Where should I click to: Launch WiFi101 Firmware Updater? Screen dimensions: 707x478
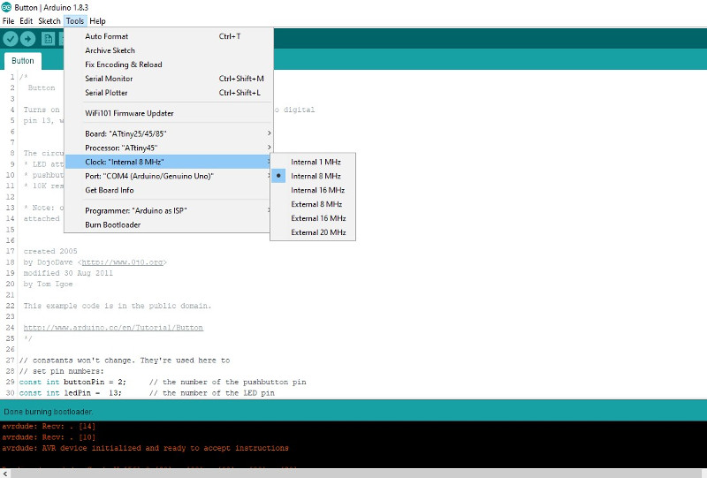point(169,113)
